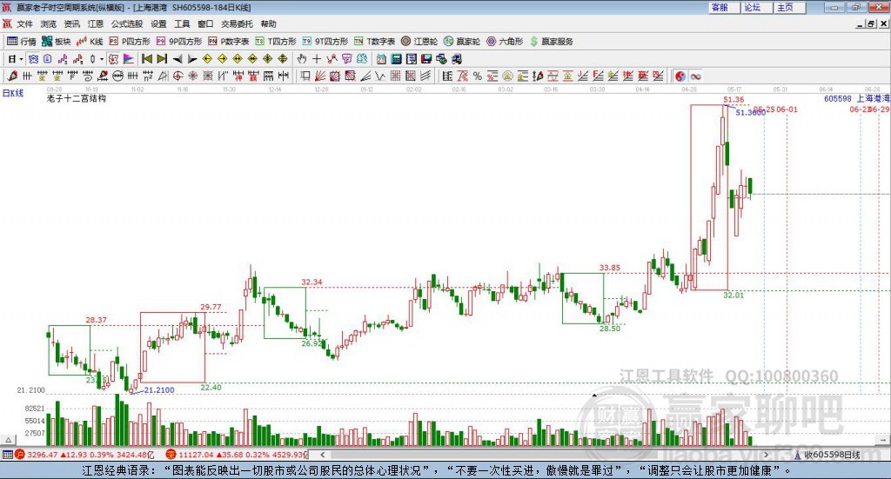The height and width of the screenshot is (479, 891).
Task: Step to next bar with right arrow
Action: 192,59
